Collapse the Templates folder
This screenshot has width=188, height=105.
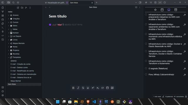(x=9, y=57)
